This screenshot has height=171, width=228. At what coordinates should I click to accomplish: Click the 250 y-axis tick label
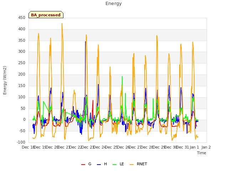(x=22, y=63)
